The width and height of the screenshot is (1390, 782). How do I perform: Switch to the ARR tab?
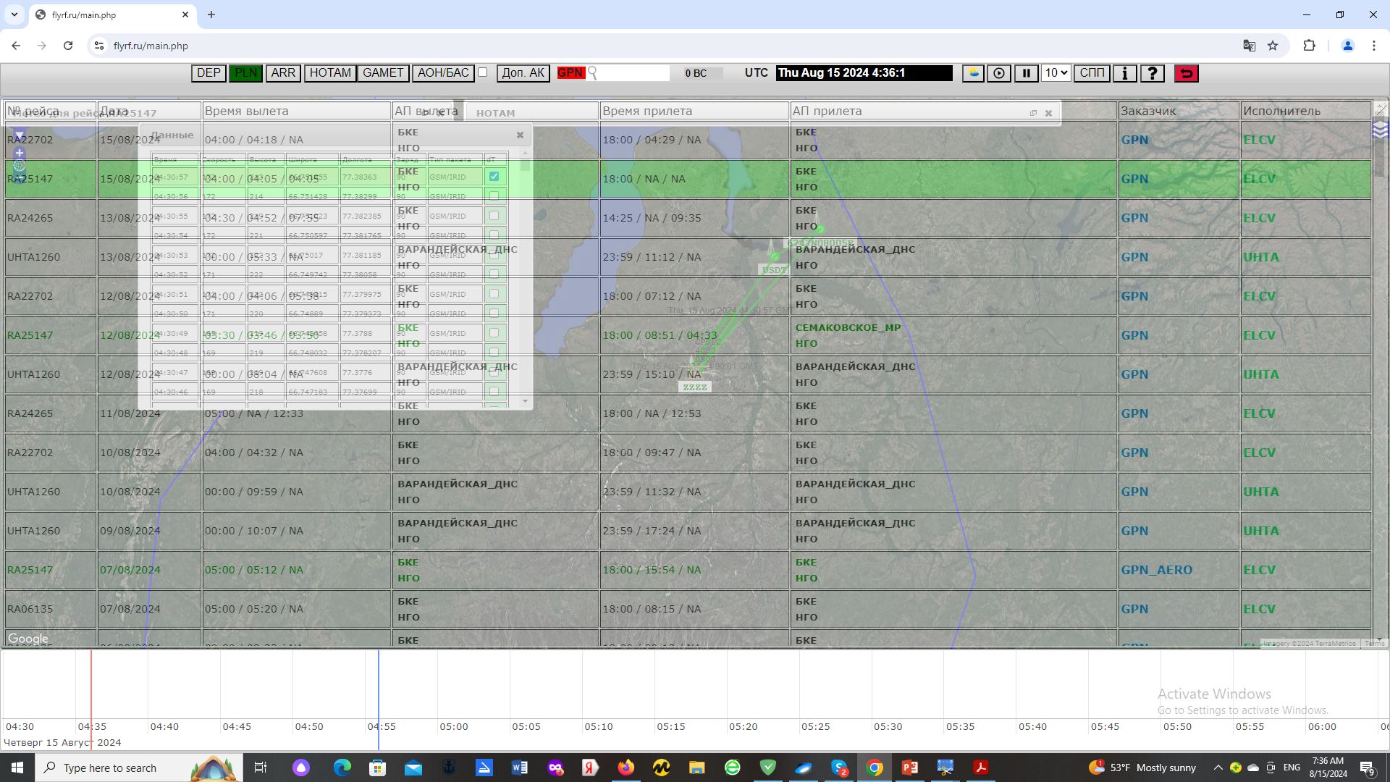point(283,73)
